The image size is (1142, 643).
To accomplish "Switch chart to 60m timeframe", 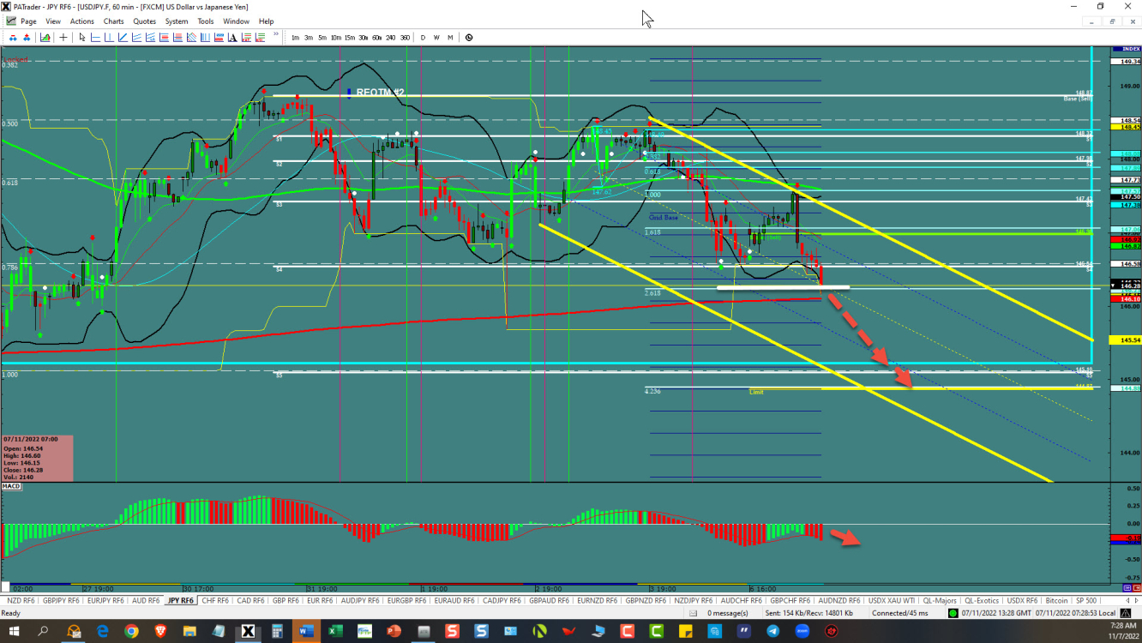I will point(377,37).
